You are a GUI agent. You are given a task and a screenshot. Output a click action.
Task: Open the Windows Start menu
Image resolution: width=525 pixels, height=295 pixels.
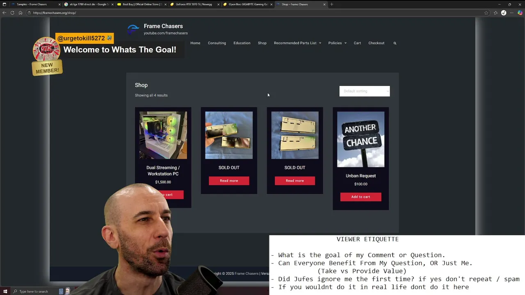(x=5, y=291)
